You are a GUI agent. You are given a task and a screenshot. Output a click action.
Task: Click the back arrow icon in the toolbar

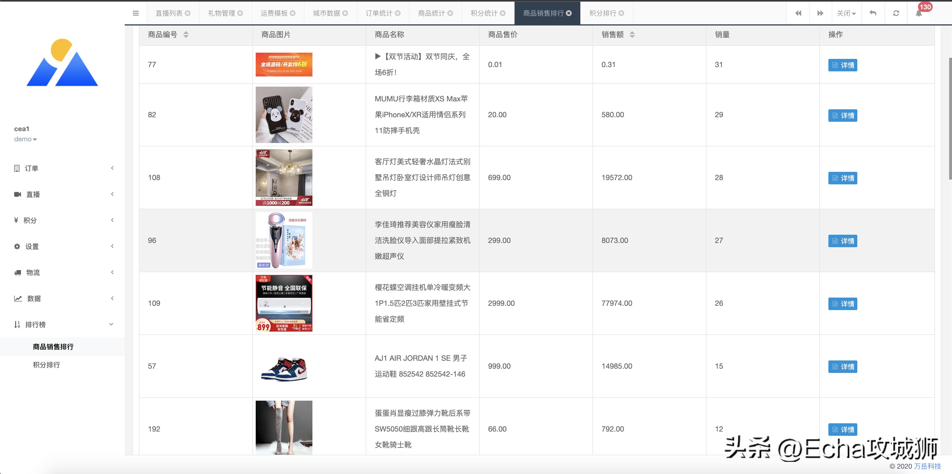click(873, 13)
